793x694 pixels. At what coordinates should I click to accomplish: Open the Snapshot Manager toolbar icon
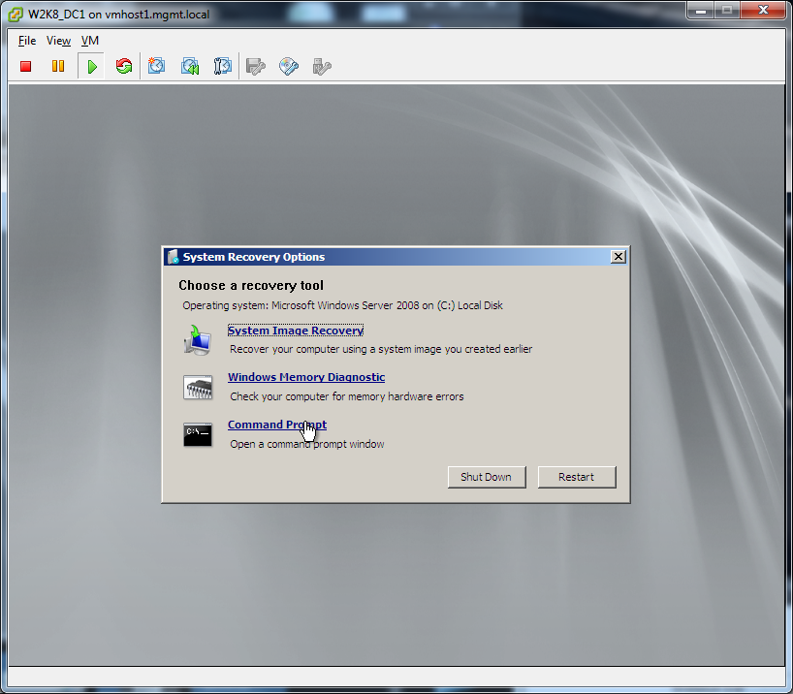223,66
